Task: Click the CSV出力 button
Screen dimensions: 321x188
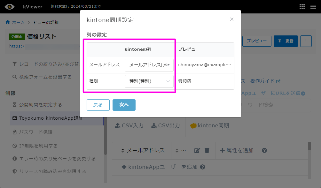Action: click(165, 125)
